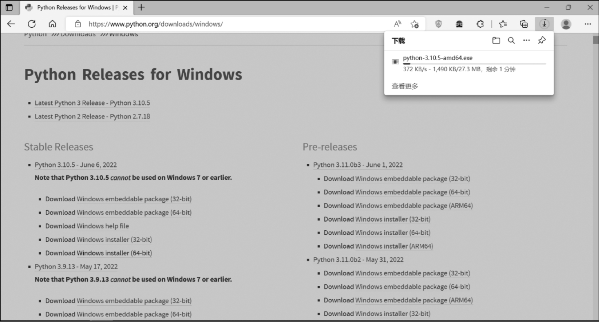
Task: Toggle the Downloads toolbar button
Action: point(544,24)
